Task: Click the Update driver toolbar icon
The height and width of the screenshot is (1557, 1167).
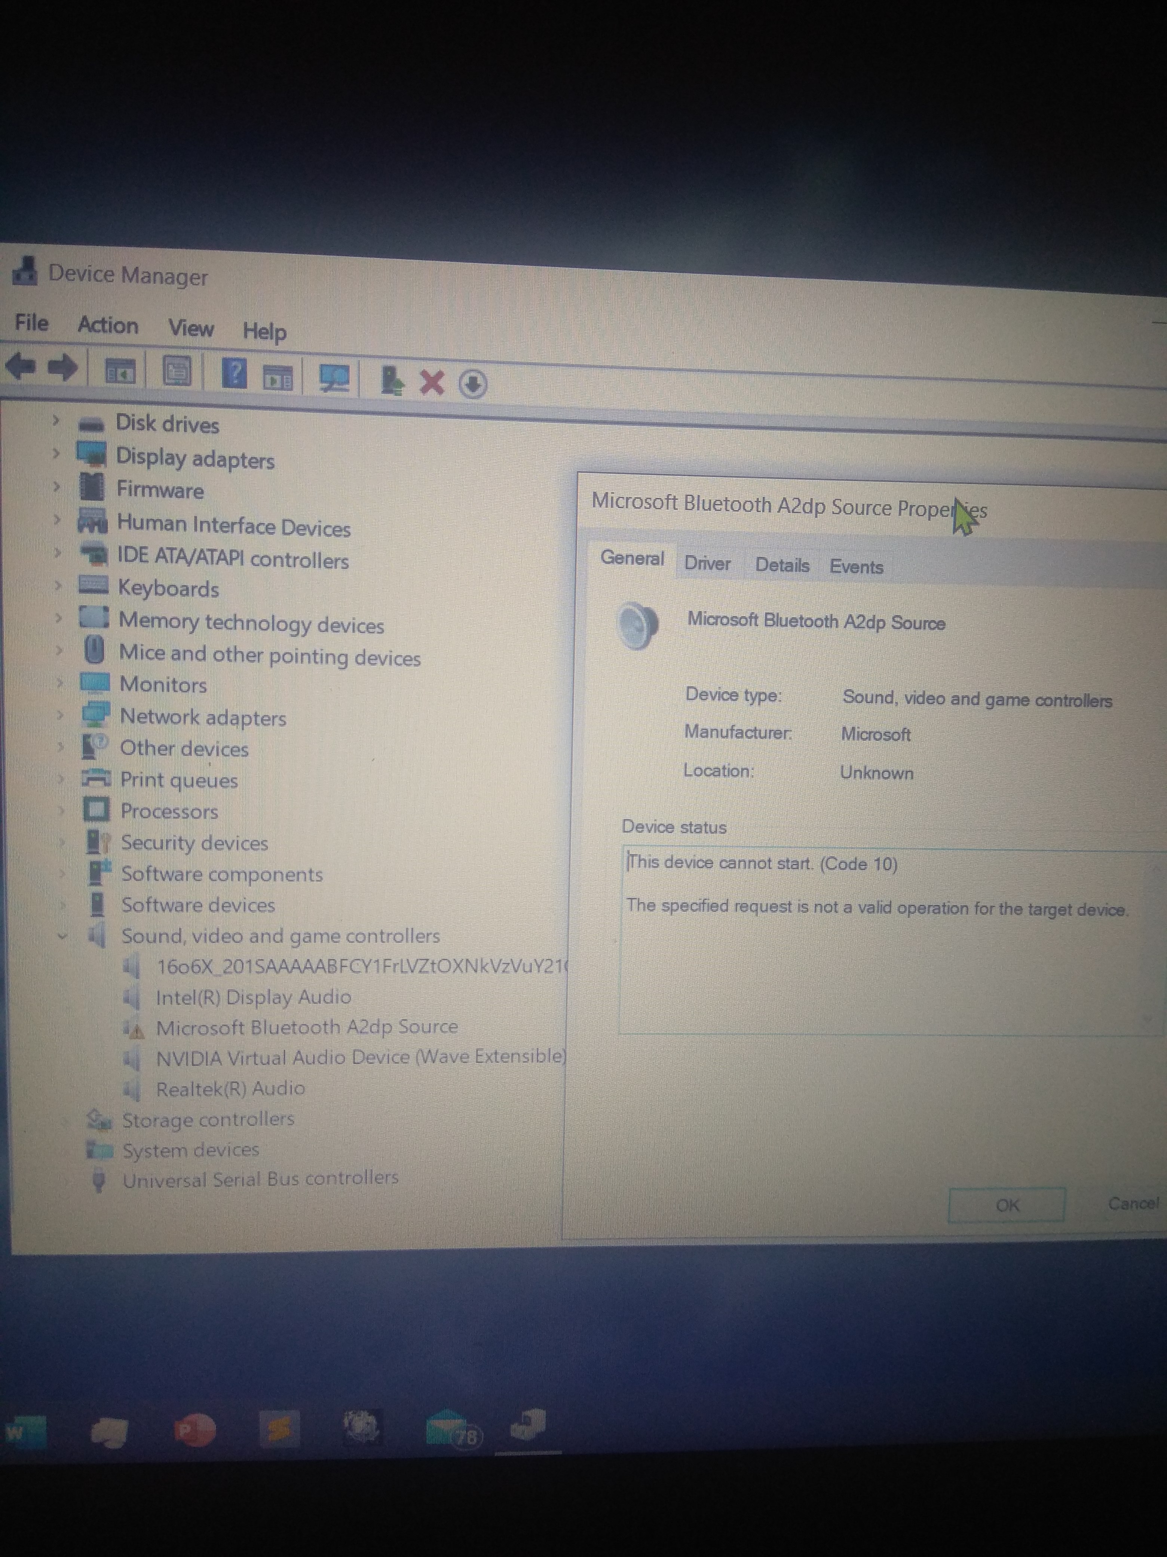Action: [391, 380]
